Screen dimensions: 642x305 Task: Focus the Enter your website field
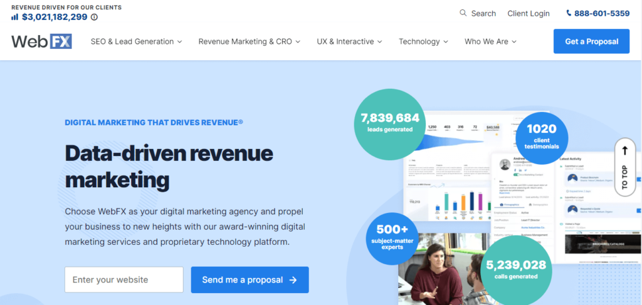124,280
